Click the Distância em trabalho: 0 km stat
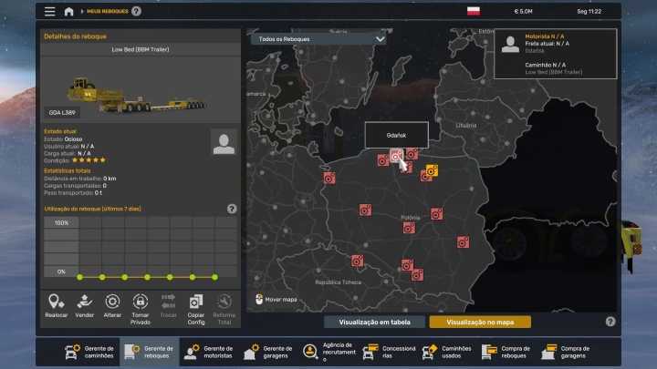The height and width of the screenshot is (369, 657). tap(79, 179)
